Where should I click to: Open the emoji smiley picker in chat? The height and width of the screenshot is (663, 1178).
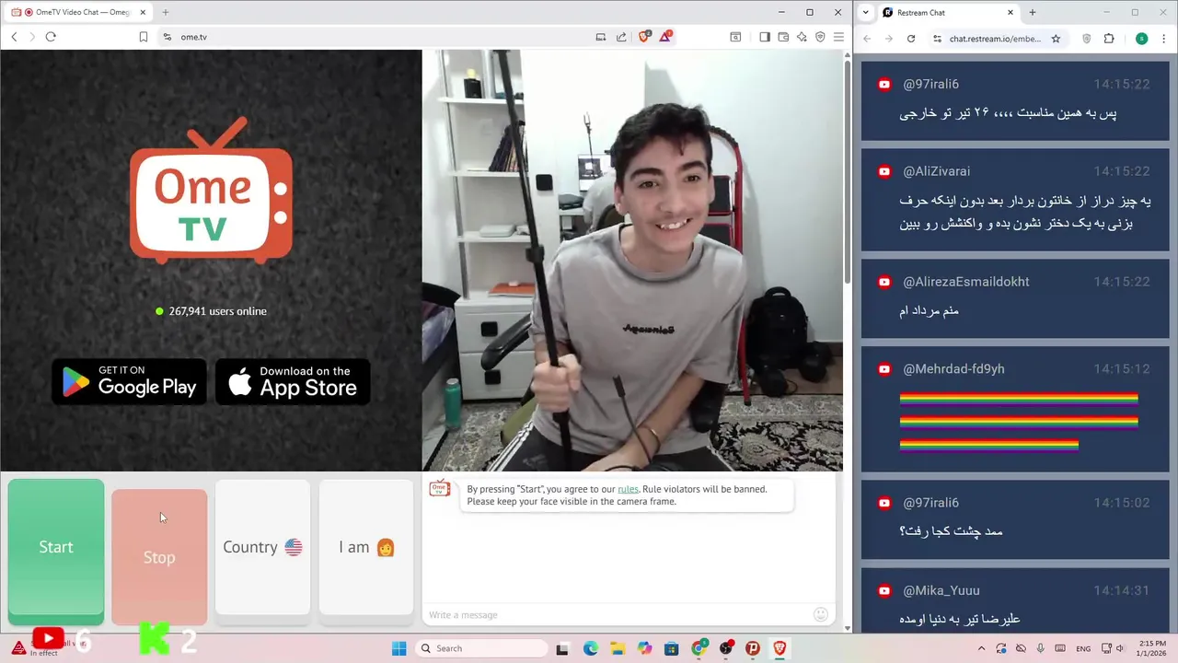(821, 614)
